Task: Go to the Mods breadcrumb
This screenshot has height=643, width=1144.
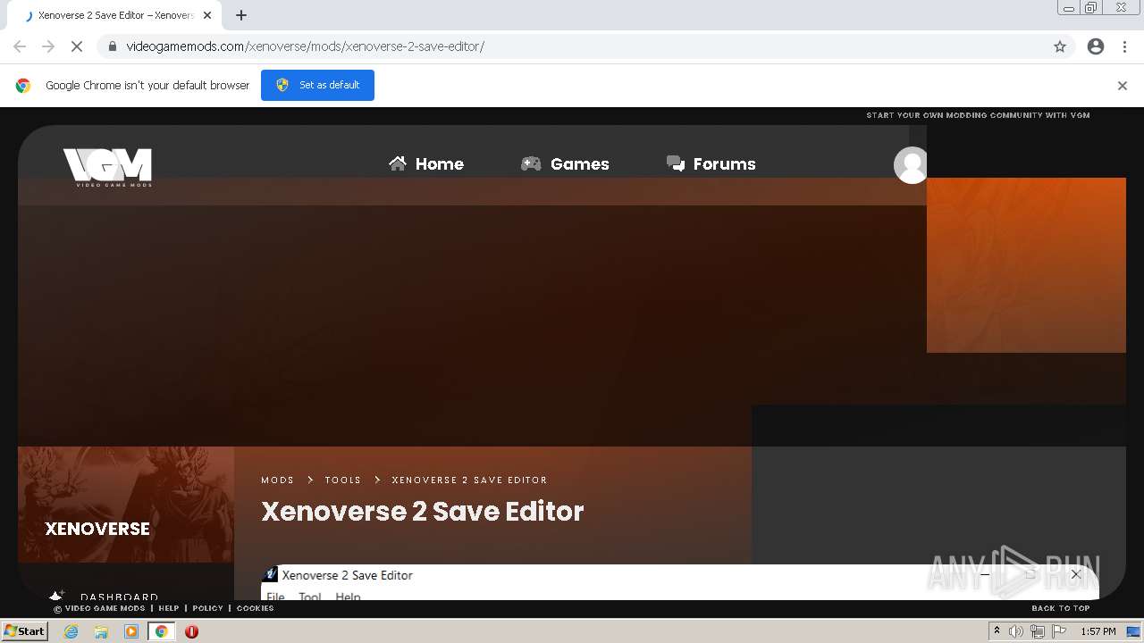Action: point(277,480)
